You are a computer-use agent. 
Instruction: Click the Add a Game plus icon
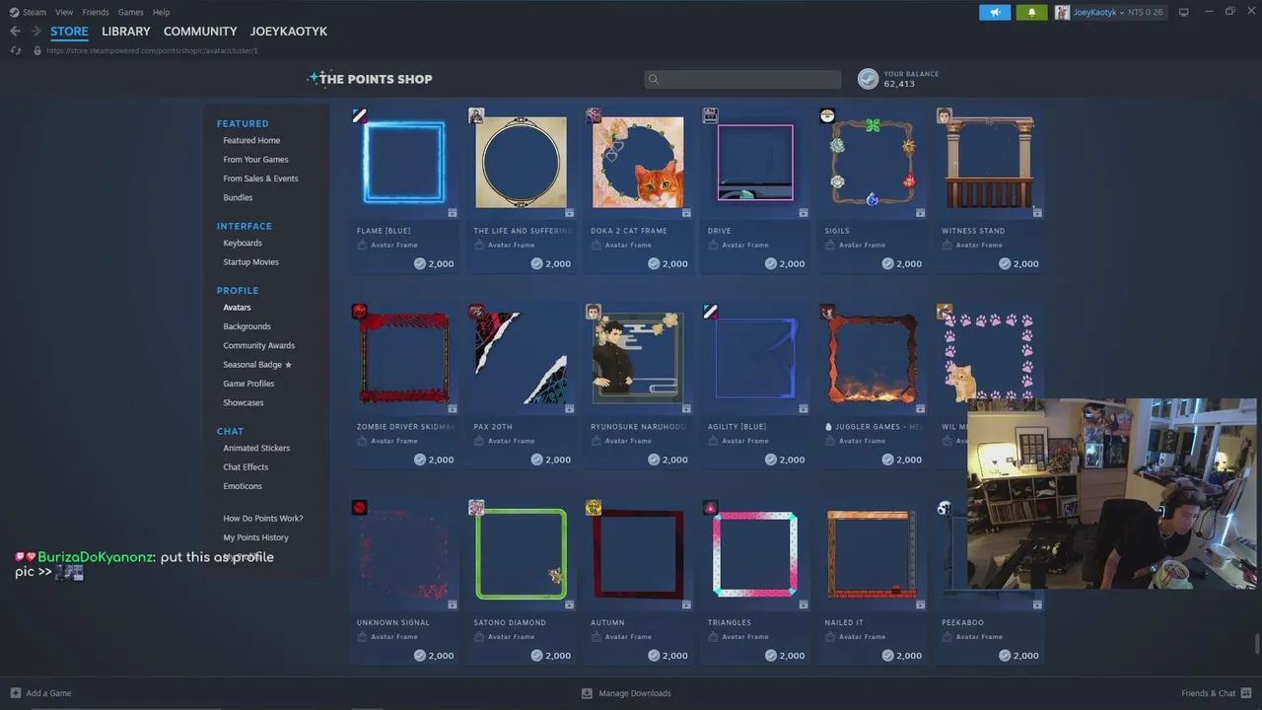click(15, 693)
